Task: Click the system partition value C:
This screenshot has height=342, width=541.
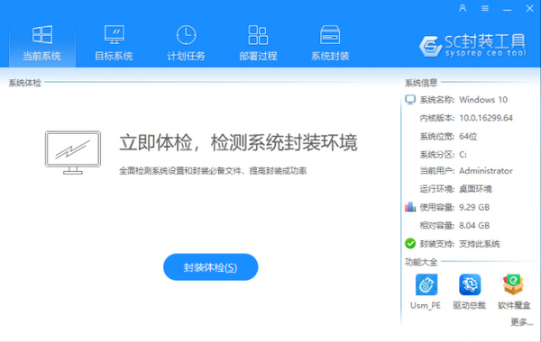Action: pos(463,155)
